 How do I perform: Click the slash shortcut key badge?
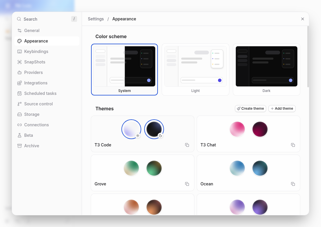[74, 19]
